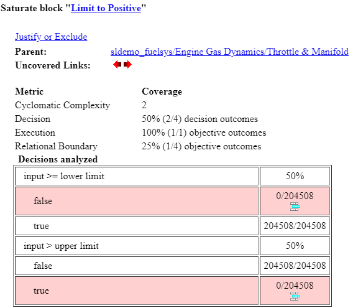The width and height of the screenshot is (353, 308).
Task: Open parent sldemo_fuelsys Throttle & Manifold link
Action: click(x=229, y=52)
